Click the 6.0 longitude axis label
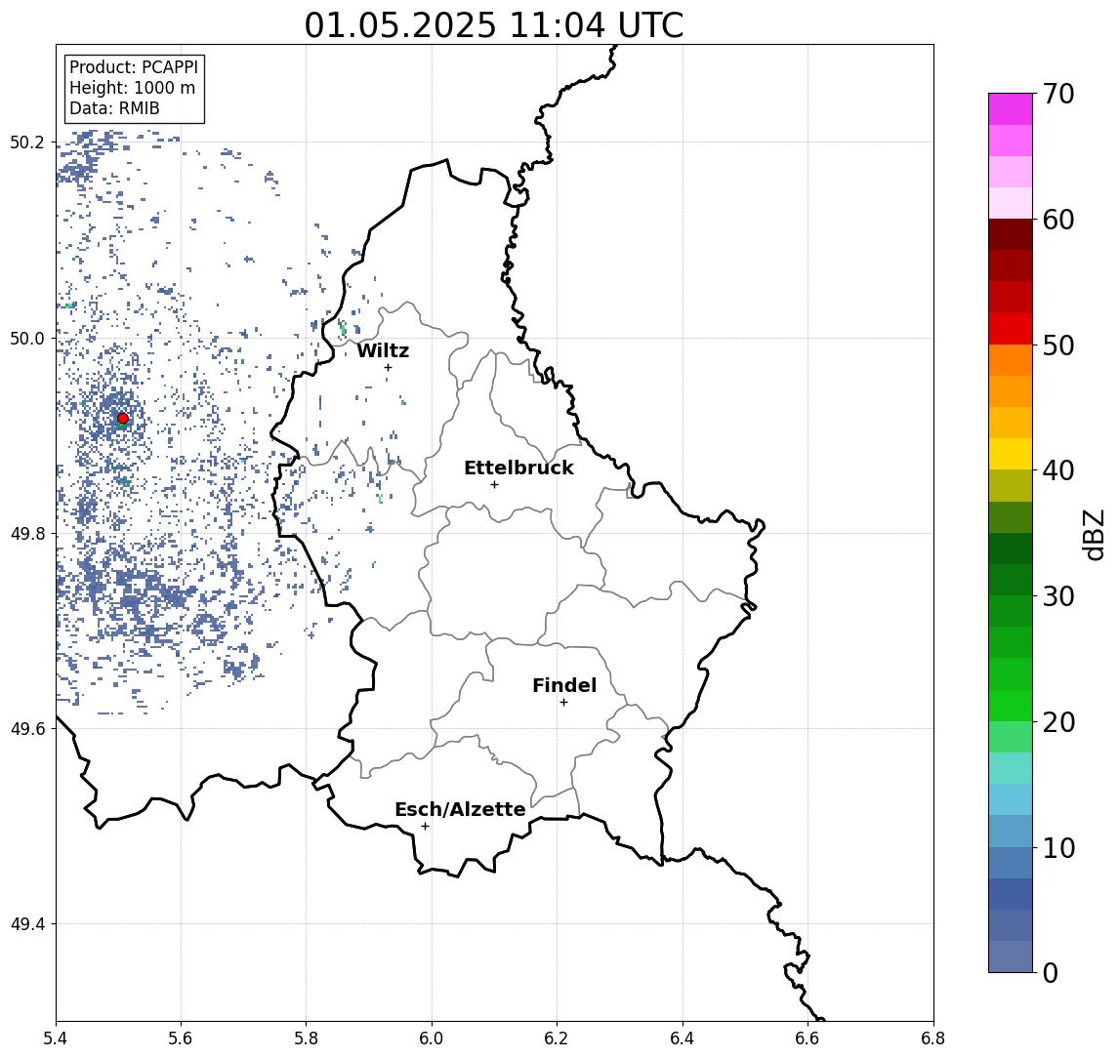Image resolution: width=1118 pixels, height=1058 pixels. pos(433,1038)
